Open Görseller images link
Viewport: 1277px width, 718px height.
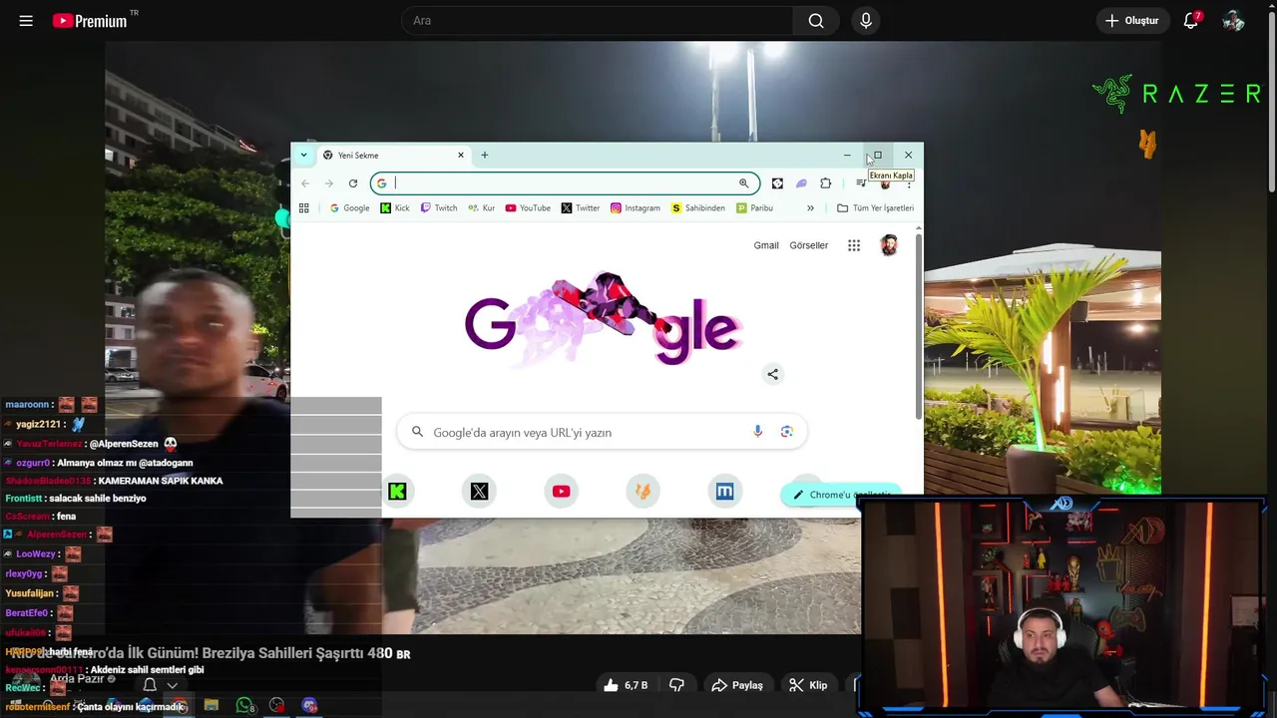809,245
